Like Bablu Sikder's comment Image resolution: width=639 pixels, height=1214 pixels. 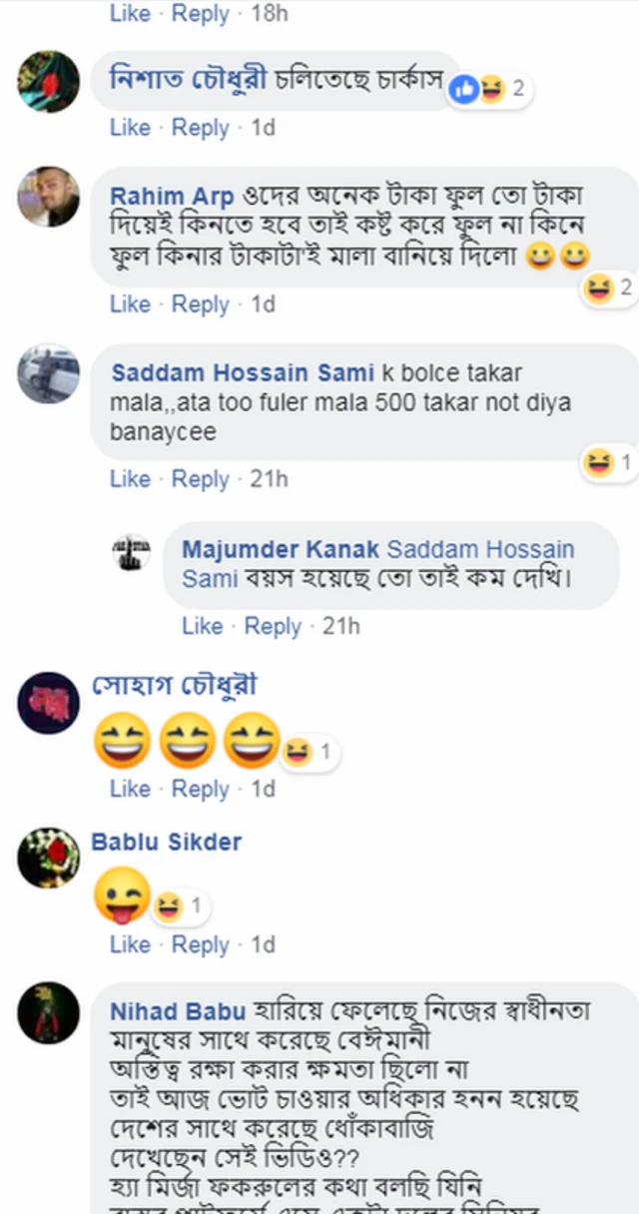coord(130,944)
